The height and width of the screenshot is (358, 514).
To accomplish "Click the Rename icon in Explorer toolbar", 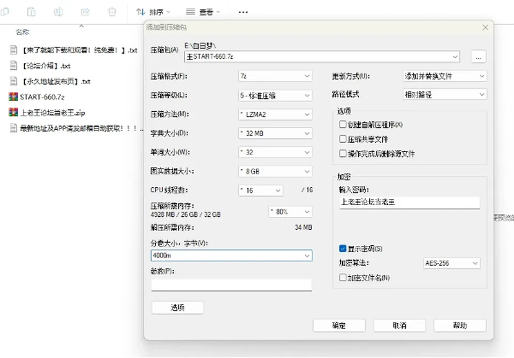I will 58,12.
